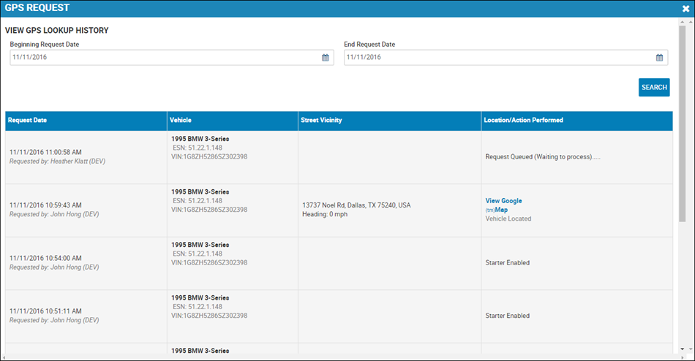Viewport: 695px width, 361px height.
Task: Click the Location/Action Performed column header
Action: [577, 121]
